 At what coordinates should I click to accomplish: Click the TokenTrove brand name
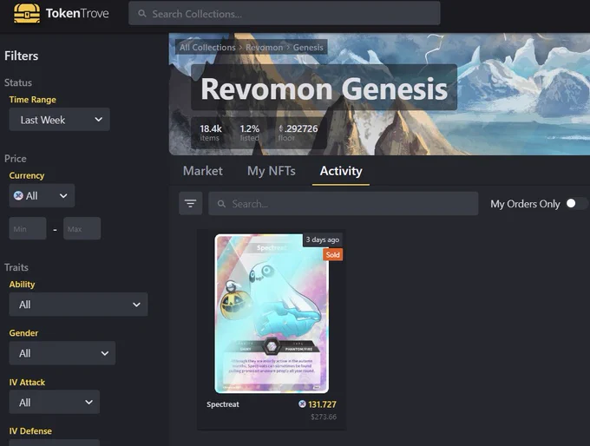77,14
